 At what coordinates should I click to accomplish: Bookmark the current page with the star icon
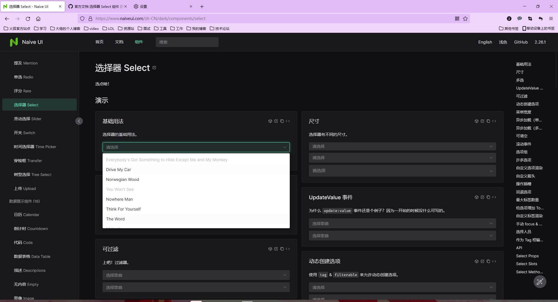(466, 18)
